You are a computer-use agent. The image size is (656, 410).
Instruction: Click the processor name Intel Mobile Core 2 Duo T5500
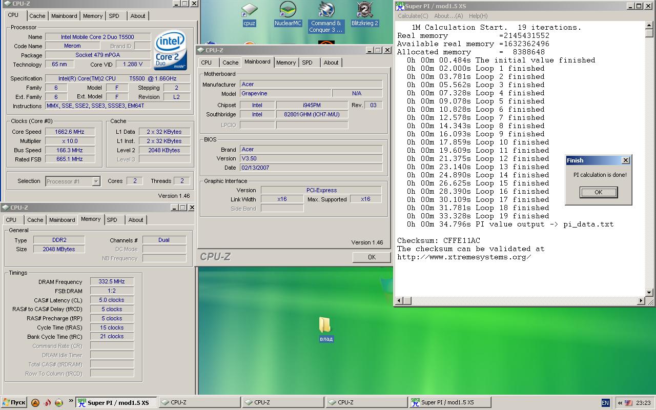click(x=98, y=37)
